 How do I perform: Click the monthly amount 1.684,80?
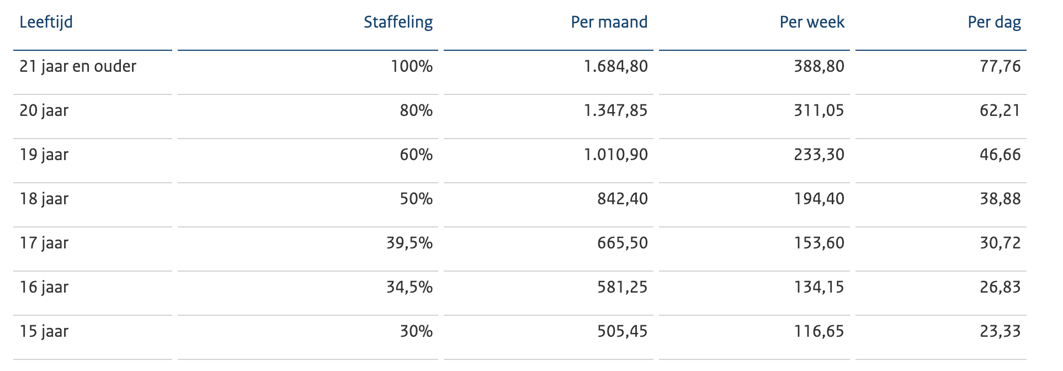pyautogui.click(x=615, y=66)
